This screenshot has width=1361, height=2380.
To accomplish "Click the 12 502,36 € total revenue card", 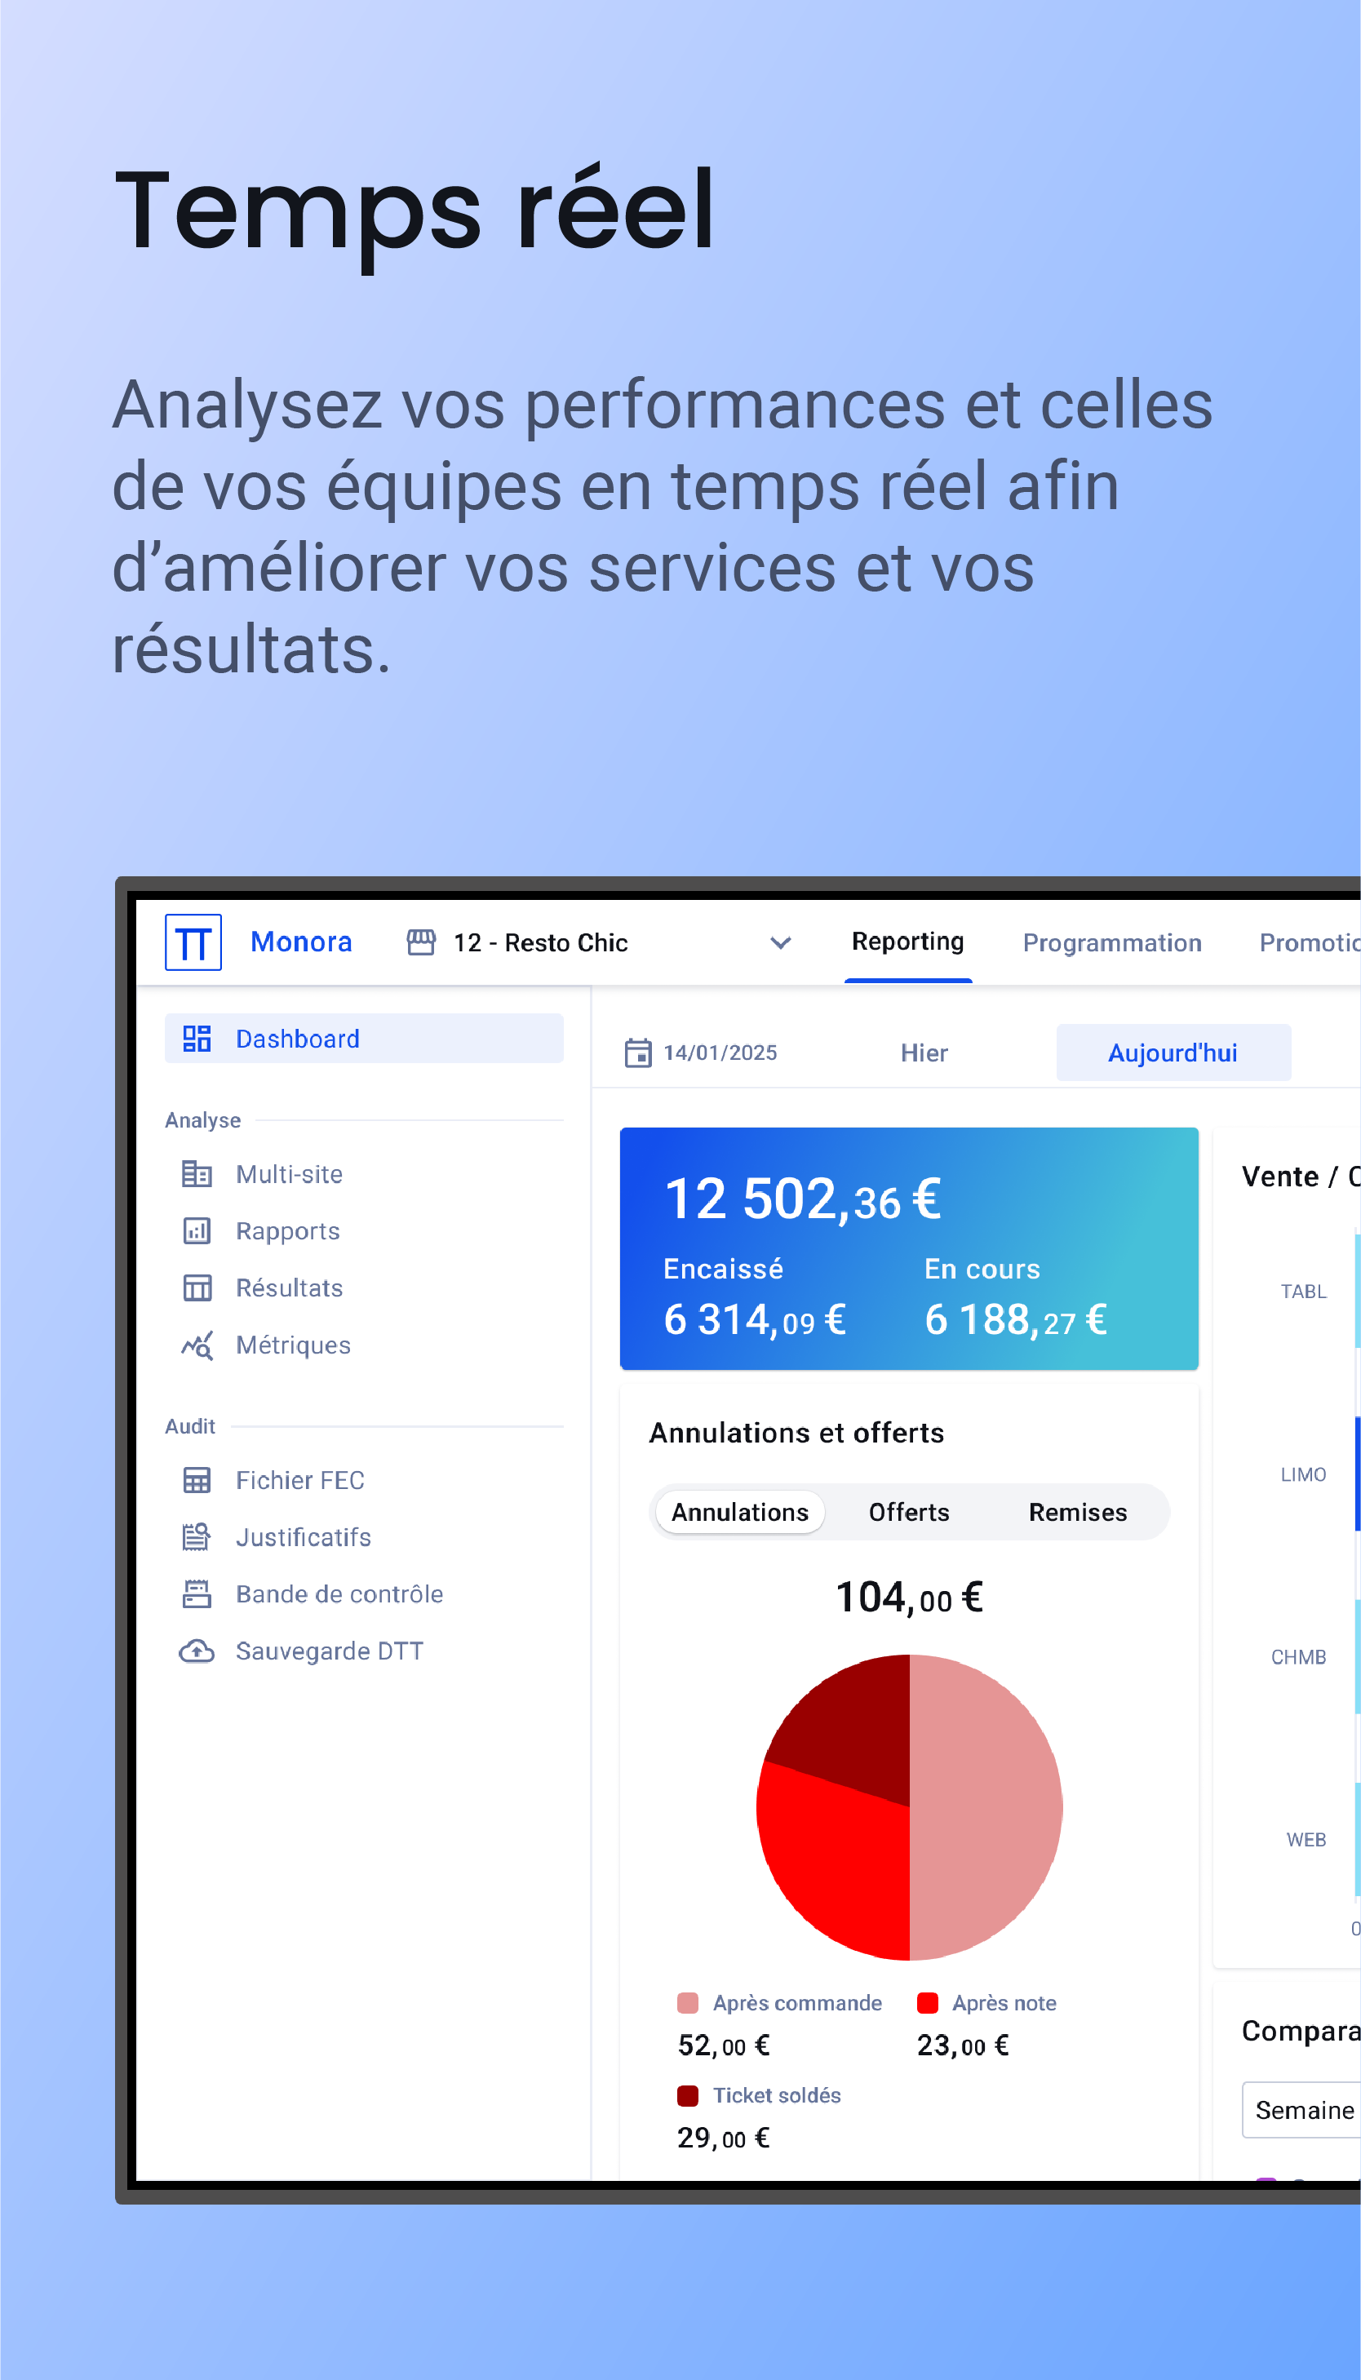I will (909, 1248).
